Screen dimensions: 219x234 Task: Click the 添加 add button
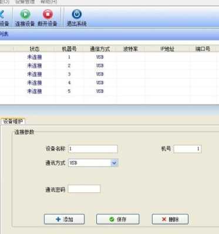[65, 219]
